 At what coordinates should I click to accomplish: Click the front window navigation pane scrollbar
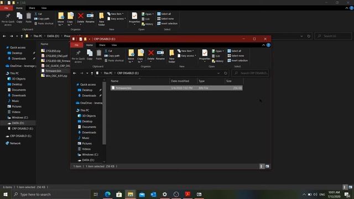(104, 113)
